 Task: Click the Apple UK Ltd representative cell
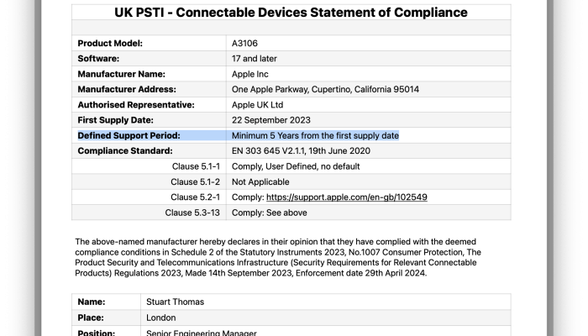(x=257, y=105)
